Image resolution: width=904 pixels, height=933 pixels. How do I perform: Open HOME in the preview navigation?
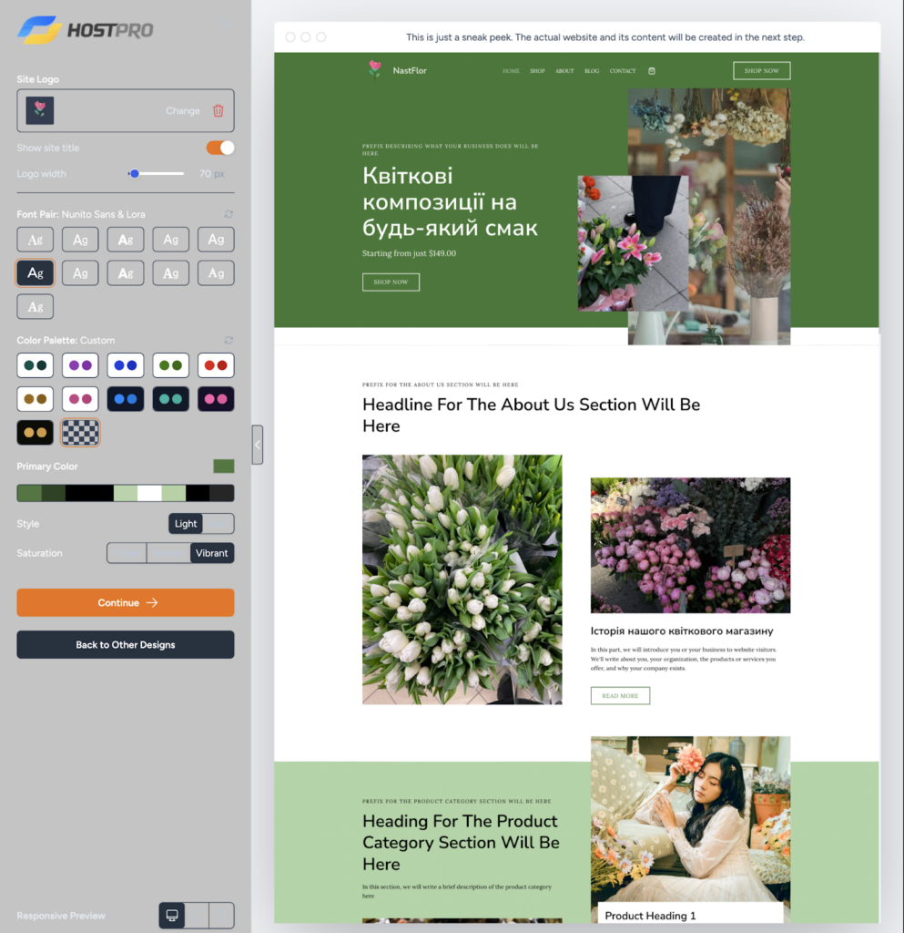511,71
